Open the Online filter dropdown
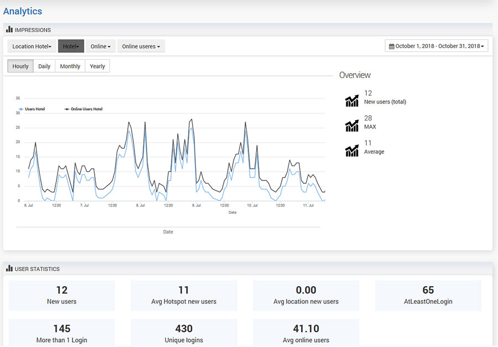The width and height of the screenshot is (498, 347). pos(100,46)
